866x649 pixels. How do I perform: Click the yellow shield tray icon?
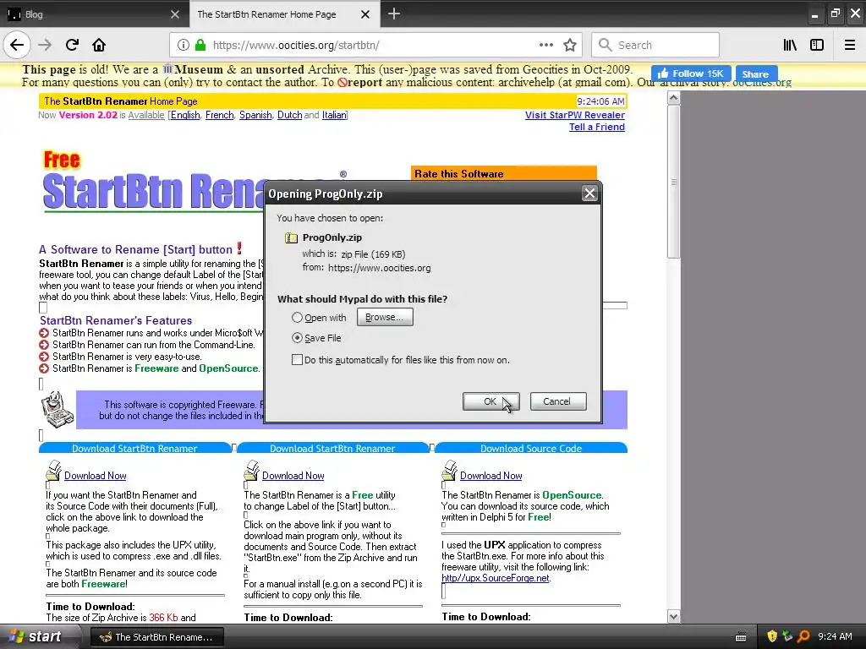772,636
